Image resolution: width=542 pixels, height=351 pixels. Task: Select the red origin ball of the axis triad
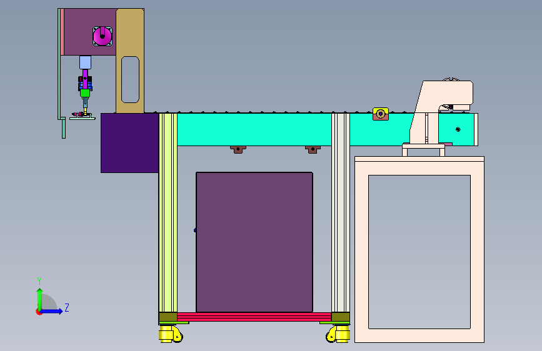tap(38, 312)
